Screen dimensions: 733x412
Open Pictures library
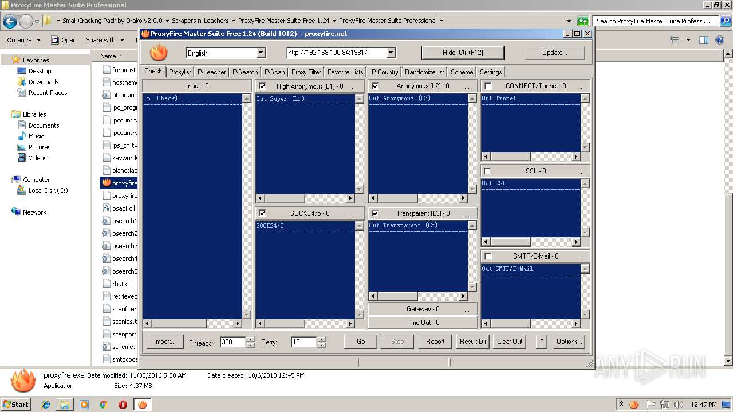pyautogui.click(x=40, y=147)
